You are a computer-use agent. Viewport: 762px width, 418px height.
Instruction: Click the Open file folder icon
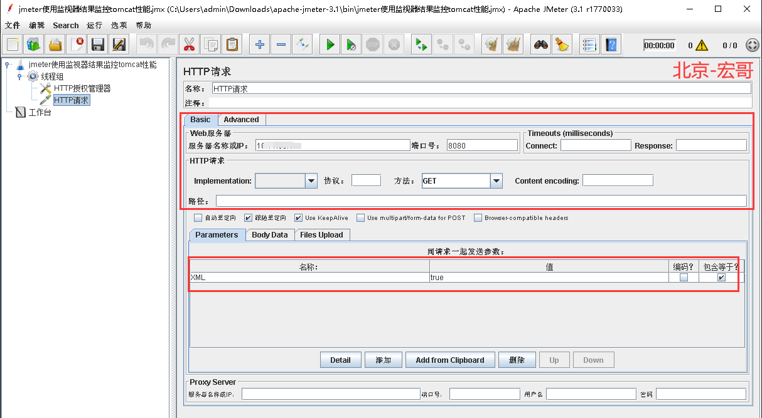coord(56,44)
